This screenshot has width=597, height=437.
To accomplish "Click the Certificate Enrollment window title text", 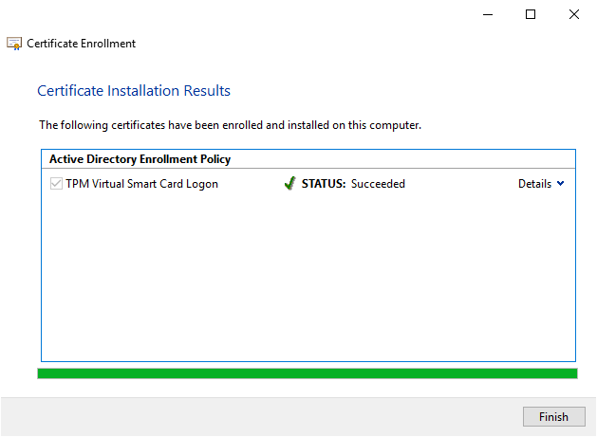I will pos(81,44).
